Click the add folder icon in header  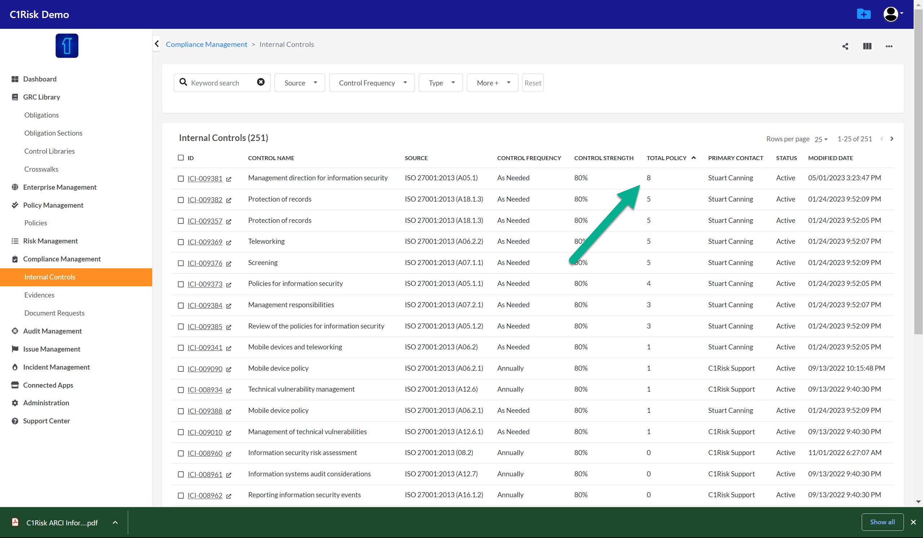(x=863, y=14)
